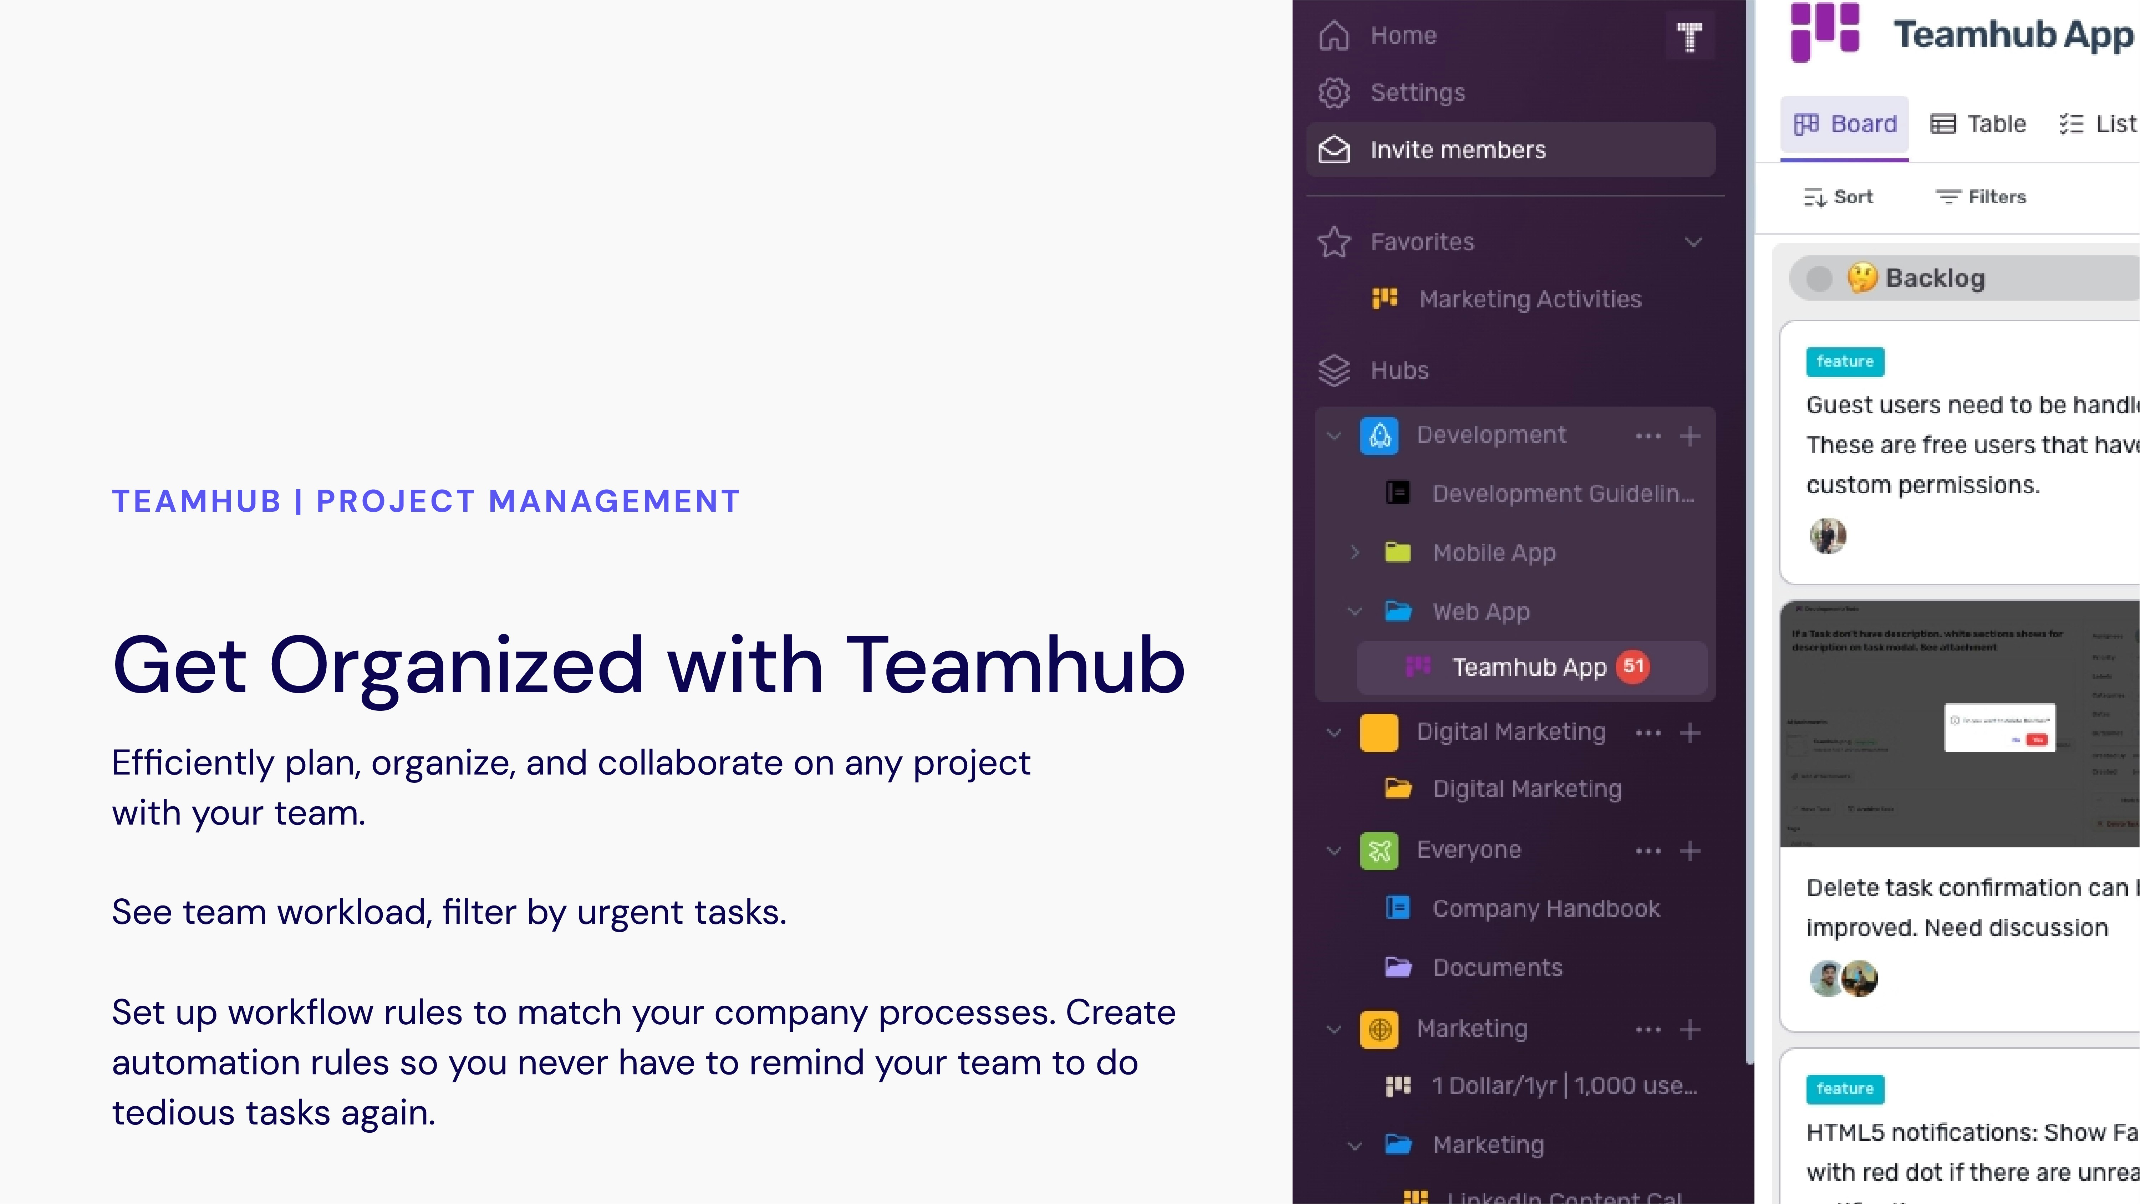Open Digital Marketing hub more options dots
Viewport: 2140px width, 1204px height.
[x=1648, y=732]
